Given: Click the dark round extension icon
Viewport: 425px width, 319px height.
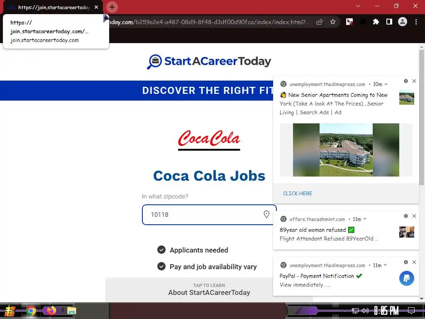Looking at the screenshot, I should click(363, 22).
